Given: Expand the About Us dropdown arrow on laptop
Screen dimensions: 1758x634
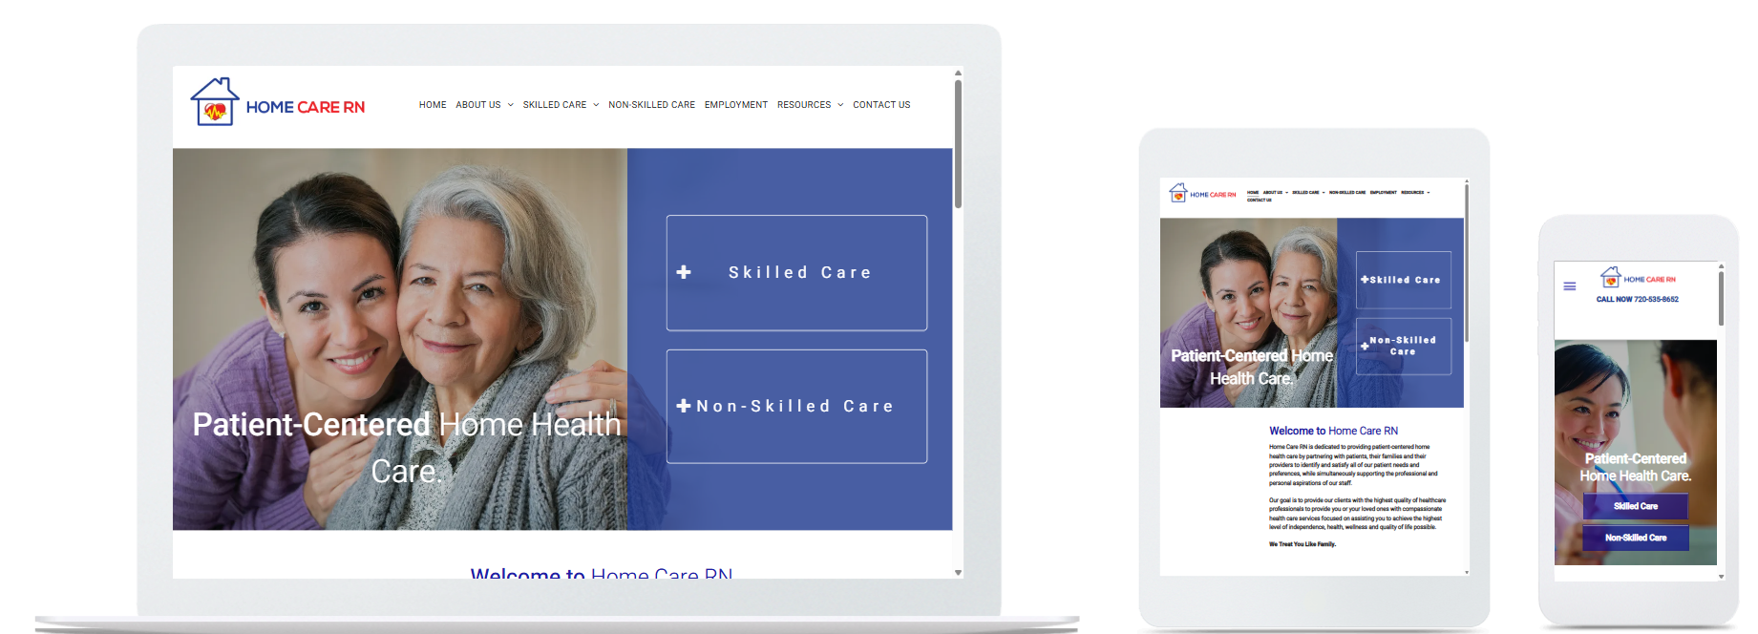Looking at the screenshot, I should 511,105.
